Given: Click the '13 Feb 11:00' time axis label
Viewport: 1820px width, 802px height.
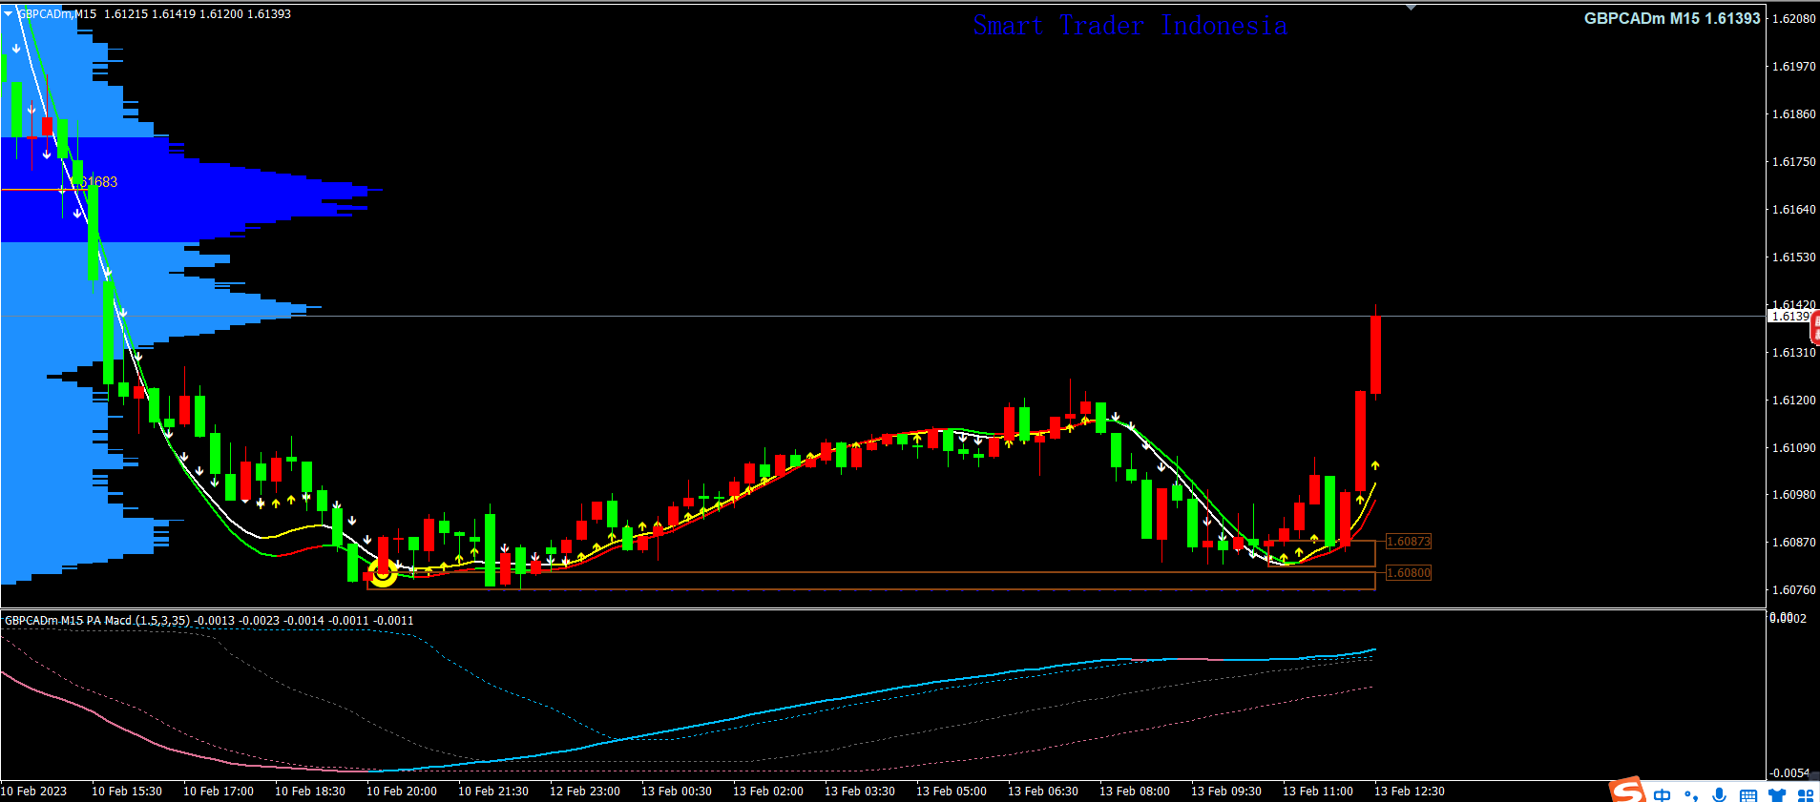Looking at the screenshot, I should 1318,792.
